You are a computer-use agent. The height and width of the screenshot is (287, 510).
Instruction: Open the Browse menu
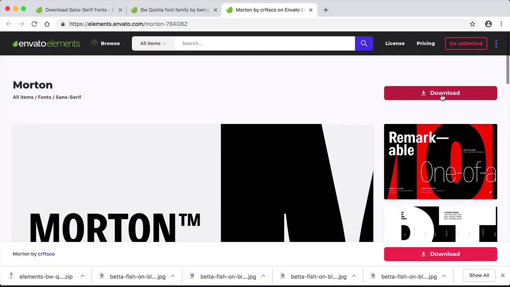110,43
